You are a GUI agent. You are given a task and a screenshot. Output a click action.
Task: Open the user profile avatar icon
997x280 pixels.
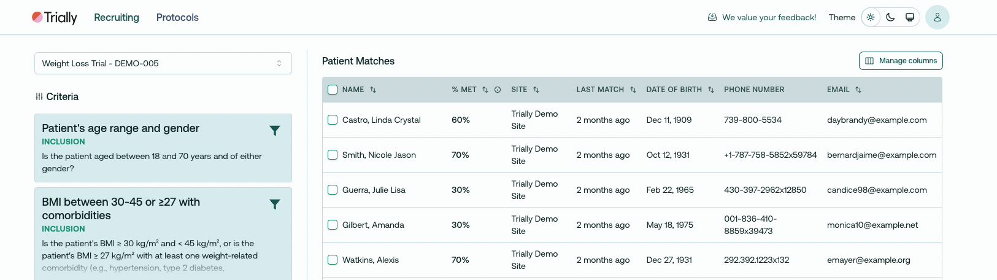(937, 17)
